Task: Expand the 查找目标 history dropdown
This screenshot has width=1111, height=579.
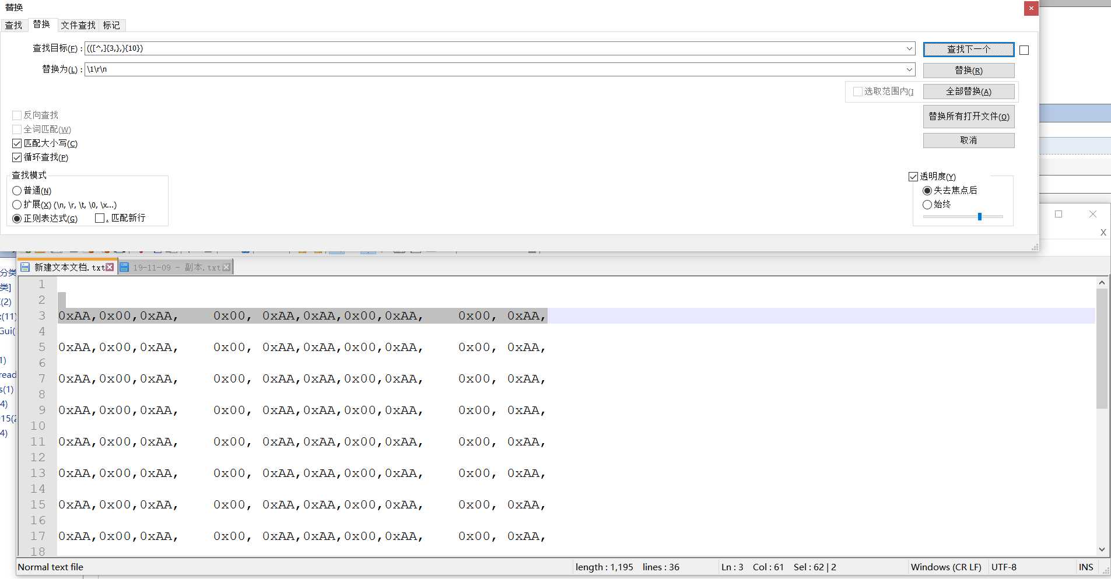Action: point(909,48)
